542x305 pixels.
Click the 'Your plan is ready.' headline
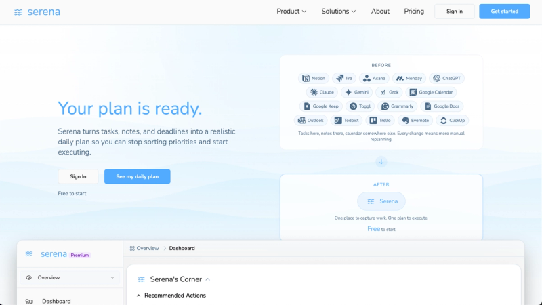(129, 108)
